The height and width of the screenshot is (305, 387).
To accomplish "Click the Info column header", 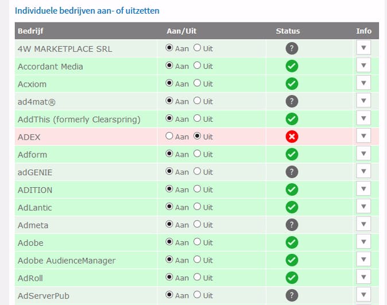I will pyautogui.click(x=363, y=31).
